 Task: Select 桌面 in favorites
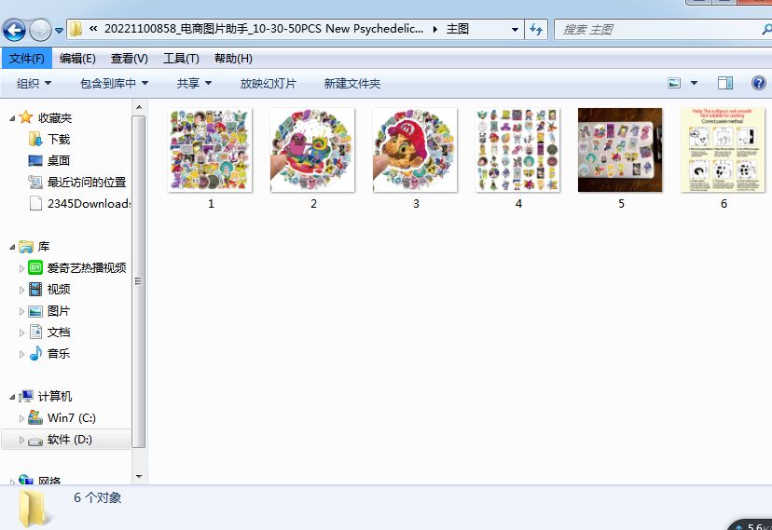coord(59,161)
